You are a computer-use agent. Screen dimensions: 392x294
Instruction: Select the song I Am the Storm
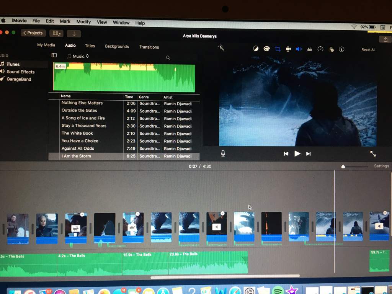click(x=124, y=156)
